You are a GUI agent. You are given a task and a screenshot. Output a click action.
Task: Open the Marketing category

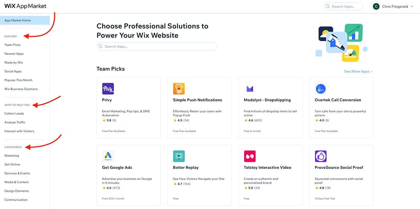(12, 156)
